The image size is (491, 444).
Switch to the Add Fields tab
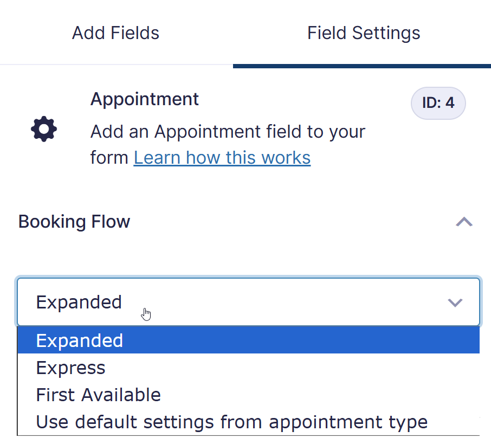(115, 33)
